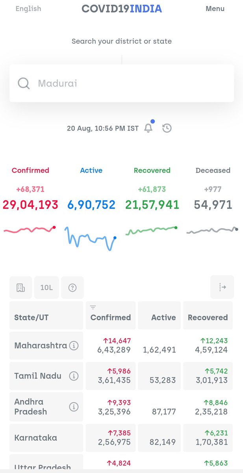Click the gray deceased trend sparkline
The image size is (243, 473).
tap(212, 230)
